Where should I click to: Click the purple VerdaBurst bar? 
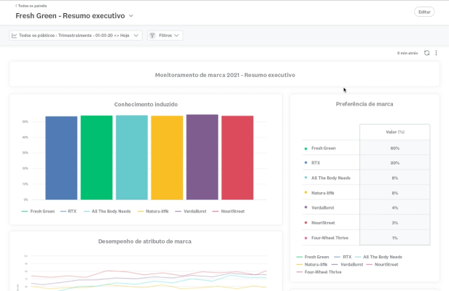pos(202,156)
